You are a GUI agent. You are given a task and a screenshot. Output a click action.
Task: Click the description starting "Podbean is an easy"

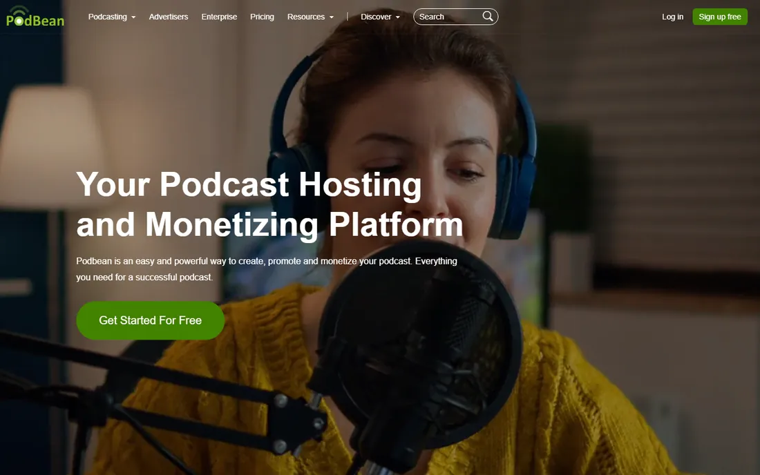pyautogui.click(x=267, y=269)
